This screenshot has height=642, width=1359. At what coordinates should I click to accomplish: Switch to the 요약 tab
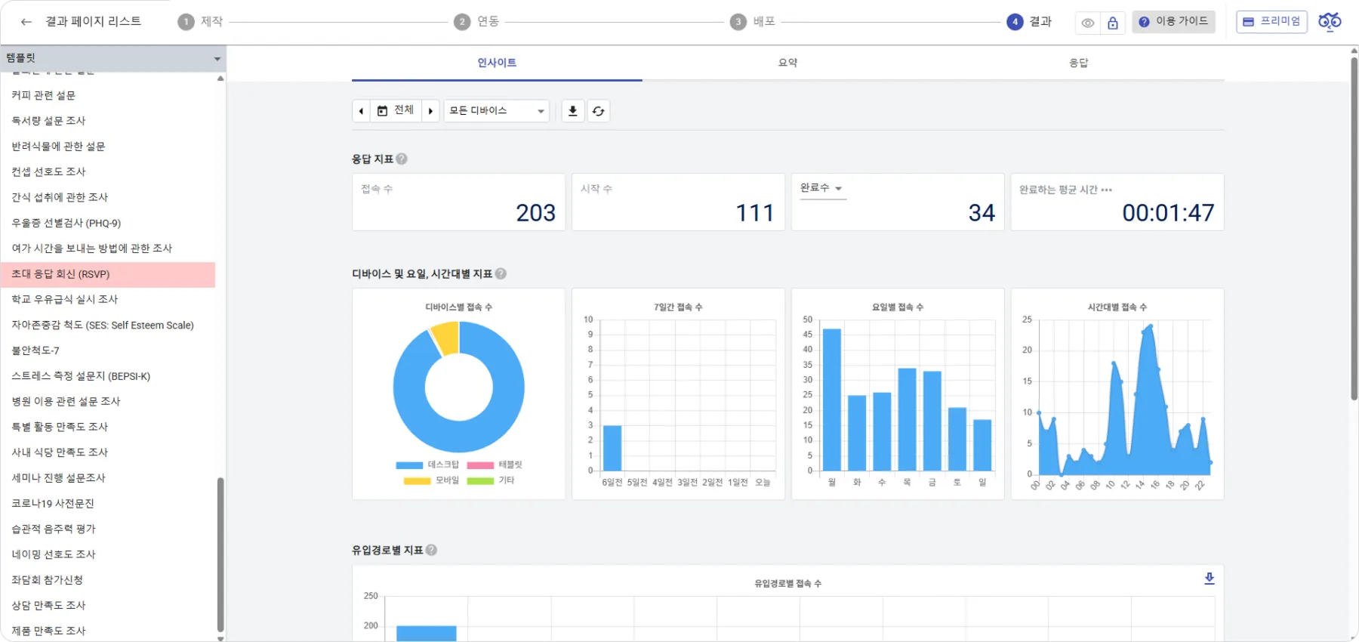tap(787, 63)
